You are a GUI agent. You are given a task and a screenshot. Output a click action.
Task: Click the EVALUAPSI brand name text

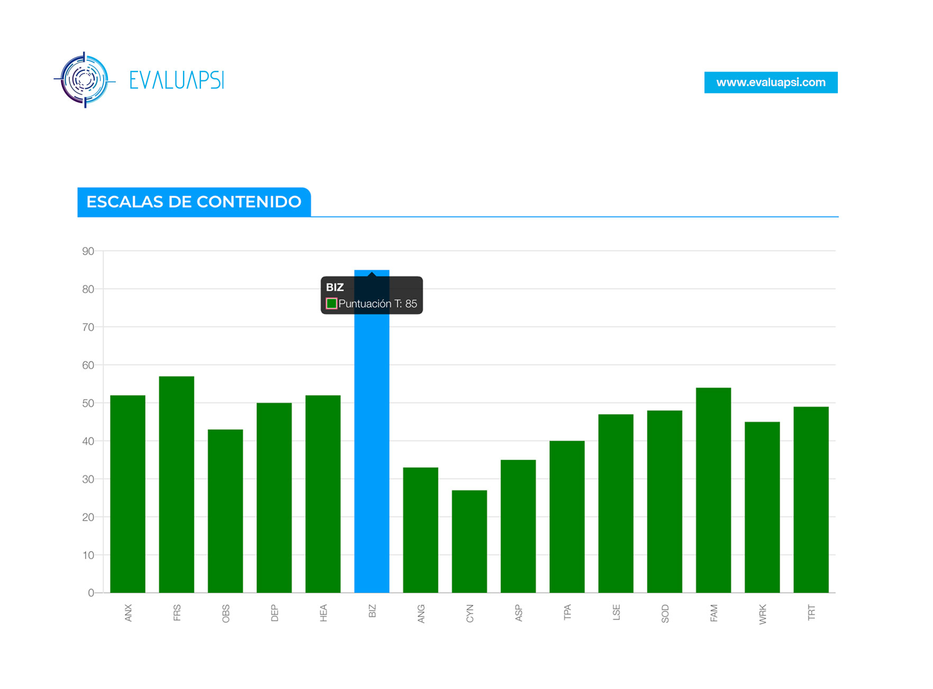click(177, 80)
